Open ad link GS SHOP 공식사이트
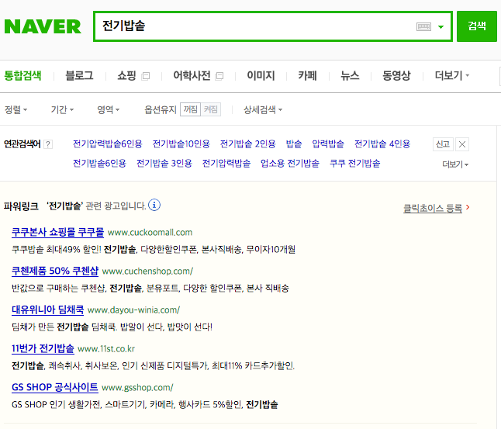The image size is (501, 429). pyautogui.click(x=54, y=387)
